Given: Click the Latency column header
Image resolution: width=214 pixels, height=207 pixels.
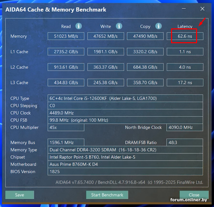Looking at the screenshot, I should click(x=185, y=26).
